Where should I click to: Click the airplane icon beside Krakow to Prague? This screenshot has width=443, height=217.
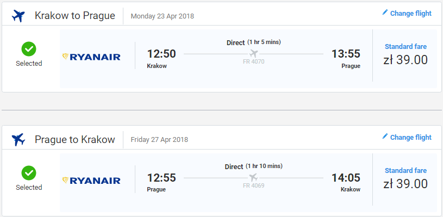(18, 16)
